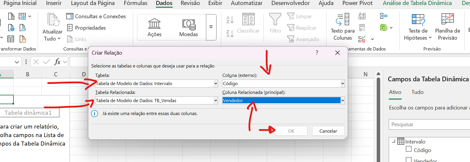Sort descending with the Z-A icon

(x=230, y=34)
